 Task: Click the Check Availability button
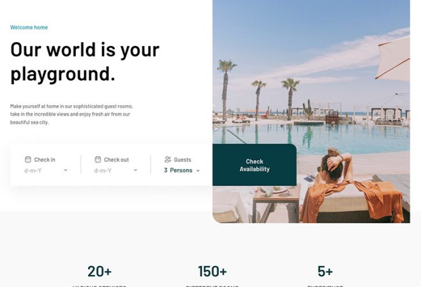255,165
